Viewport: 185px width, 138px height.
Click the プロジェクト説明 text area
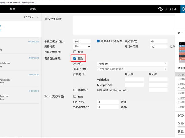coord(123,25)
